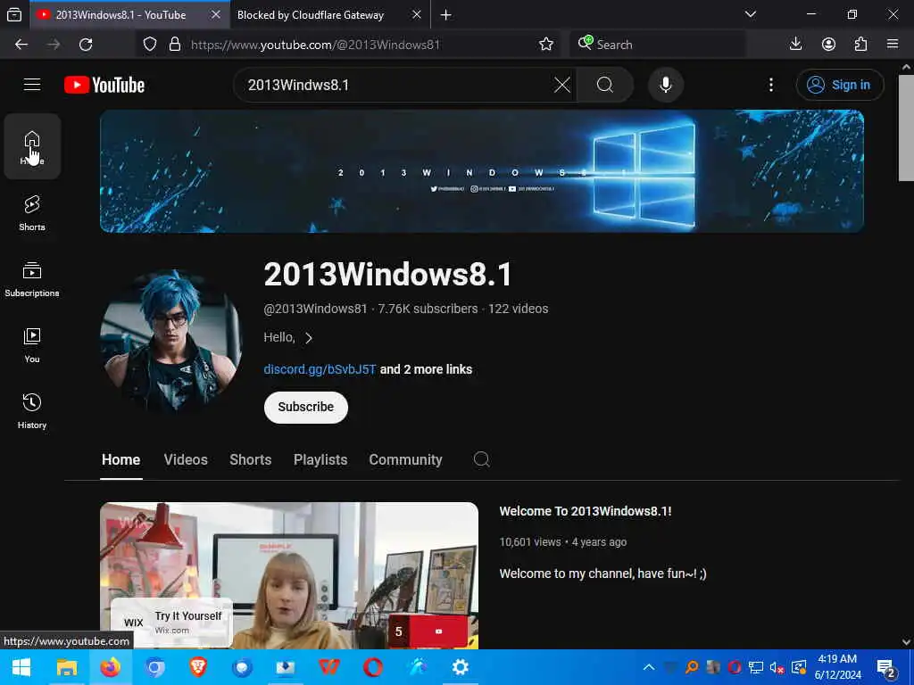Open Windows Settings gear on taskbar
Viewport: 914px width, 685px height.
[x=460, y=667]
